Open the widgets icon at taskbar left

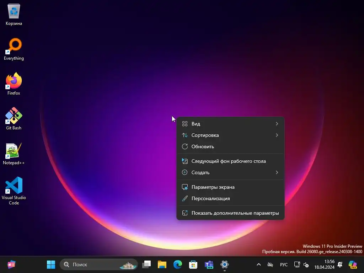click(x=11, y=264)
